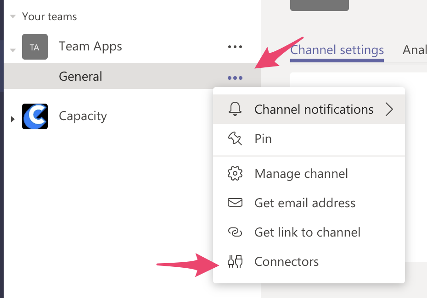Click the envelope icon for Get email address
The image size is (427, 298).
tap(235, 203)
